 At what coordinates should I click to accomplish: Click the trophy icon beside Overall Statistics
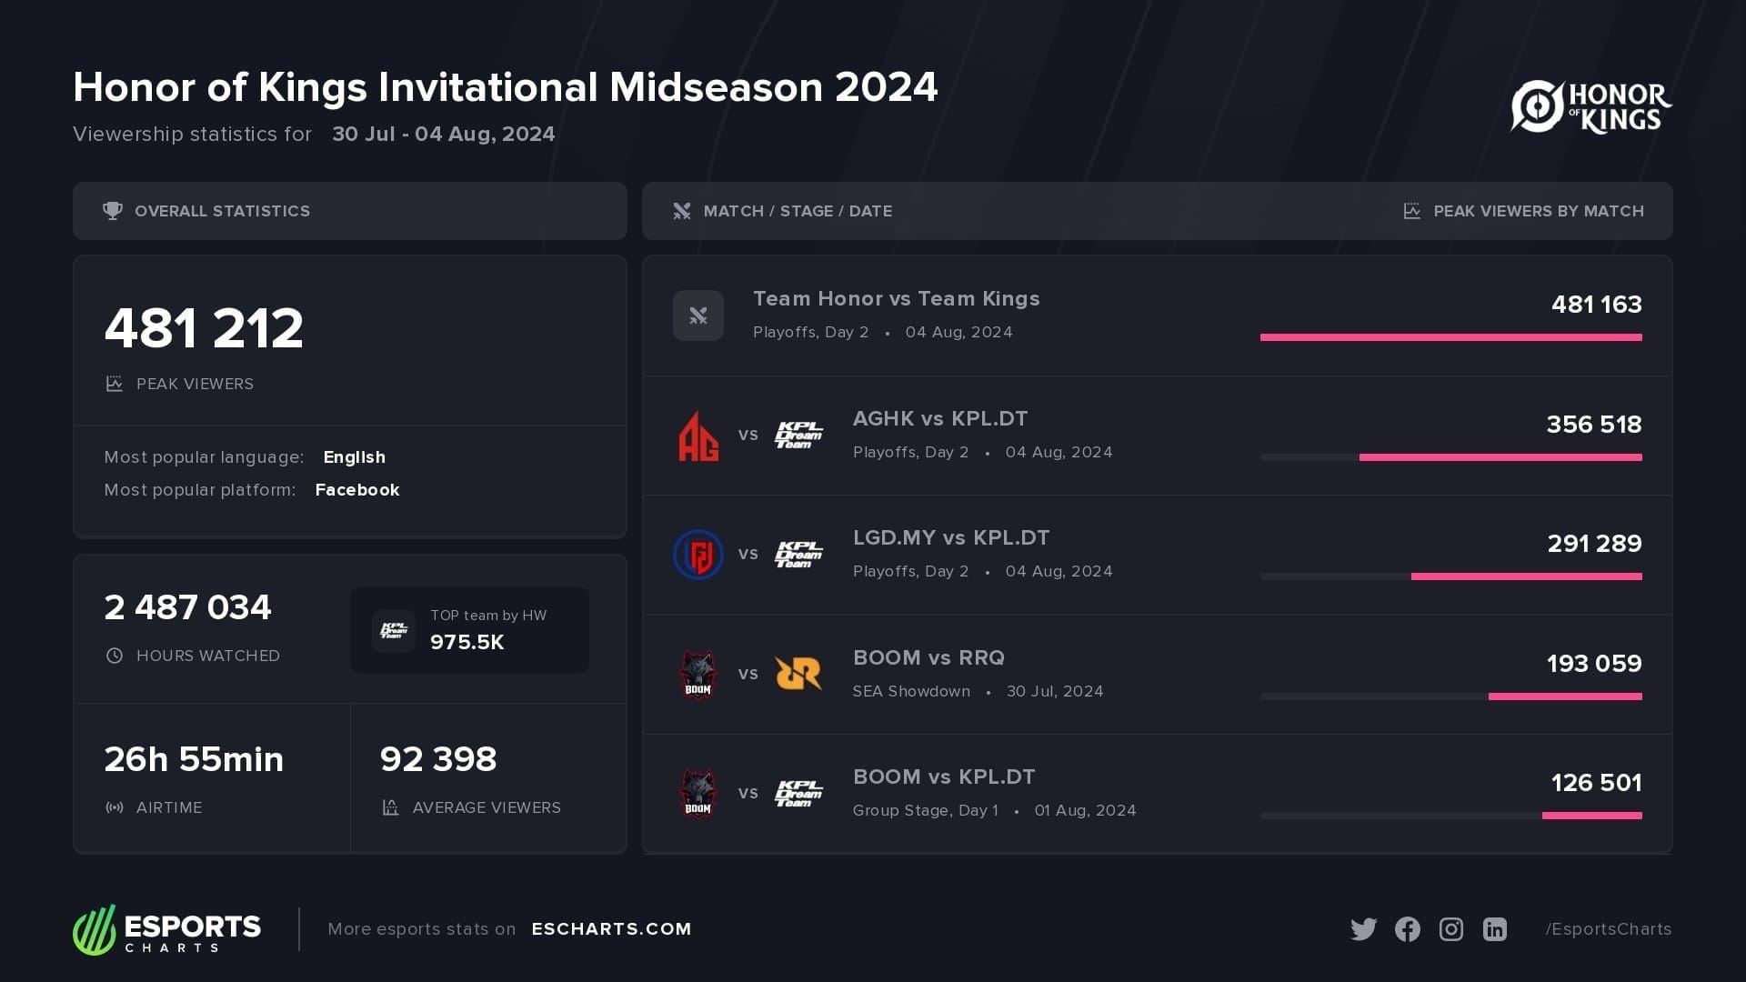pos(113,211)
